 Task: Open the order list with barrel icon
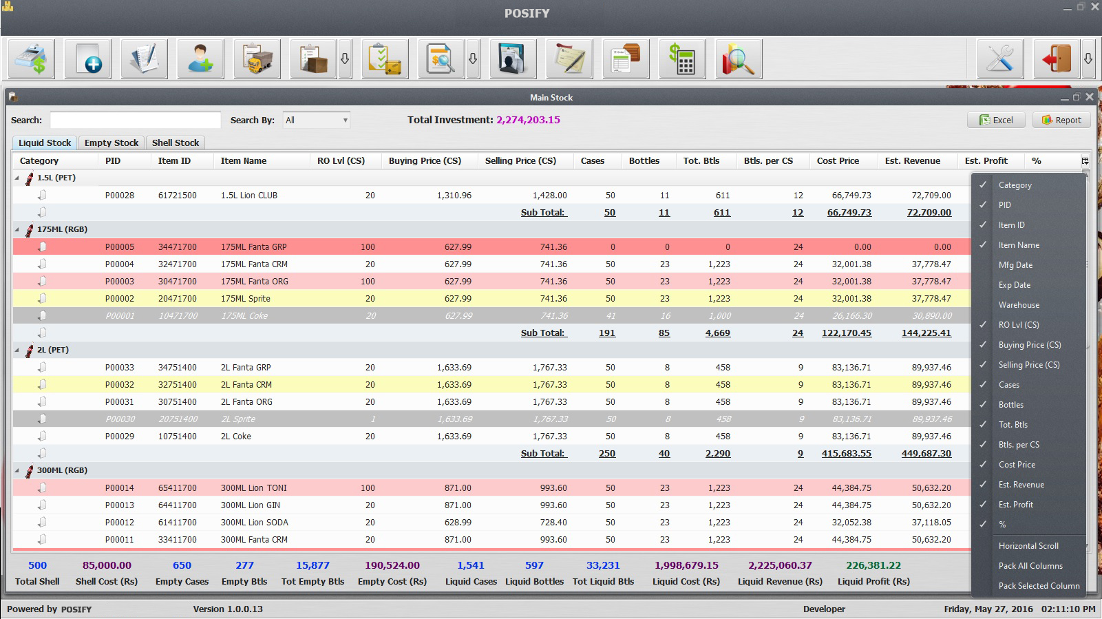click(x=626, y=59)
